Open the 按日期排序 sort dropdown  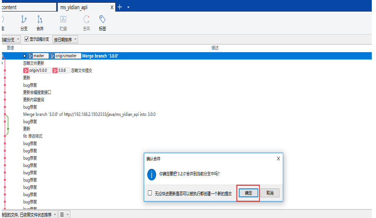pos(65,39)
